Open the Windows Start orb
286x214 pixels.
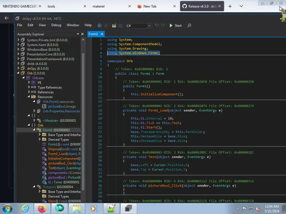click(x=8, y=208)
